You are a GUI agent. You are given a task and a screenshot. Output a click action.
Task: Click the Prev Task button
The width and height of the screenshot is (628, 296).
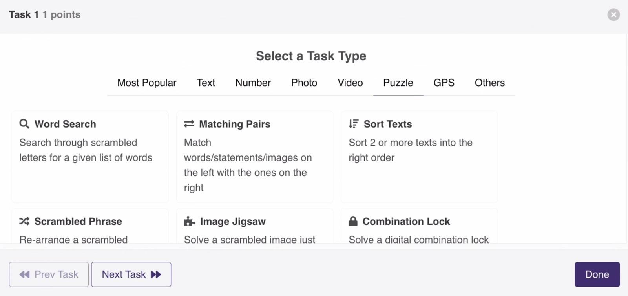[49, 274]
